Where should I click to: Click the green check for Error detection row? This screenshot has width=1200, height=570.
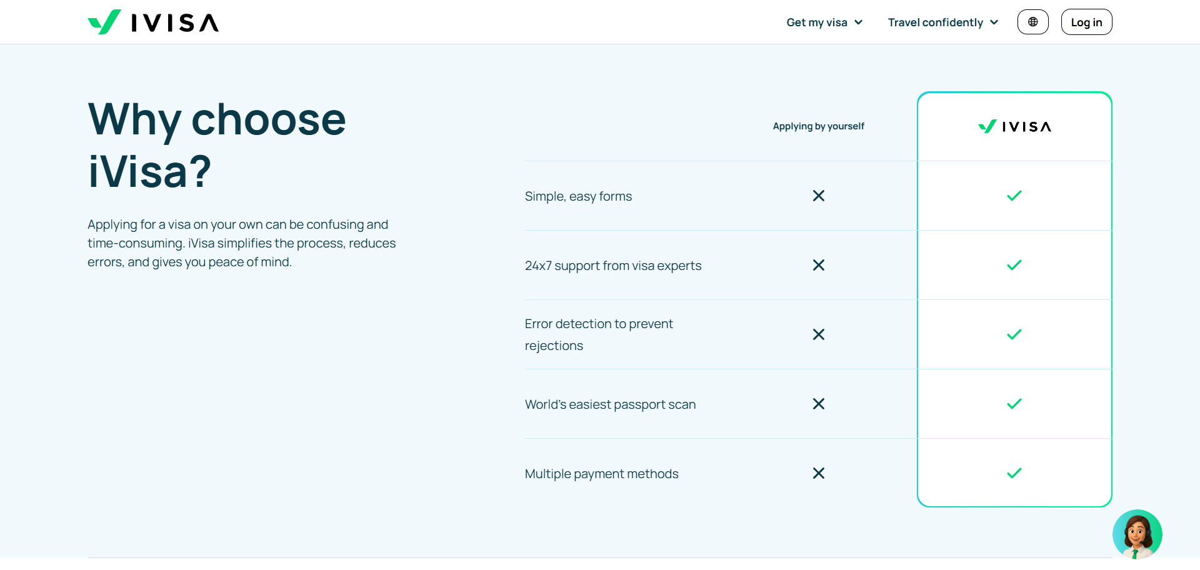(x=1014, y=334)
